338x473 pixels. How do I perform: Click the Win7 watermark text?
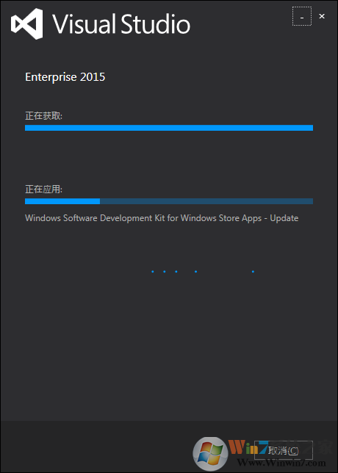pos(248,448)
